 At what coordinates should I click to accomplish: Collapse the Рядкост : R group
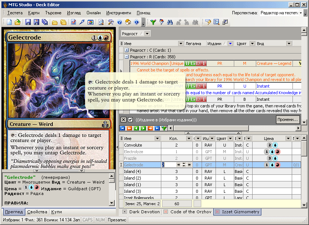click(127, 57)
